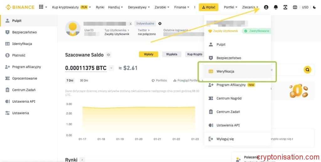321x162 pixels.
Task: Click Zweryfikowane status badge
Action: (257, 31)
